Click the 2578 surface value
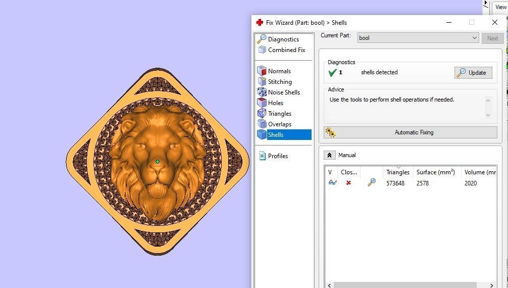The image size is (508, 288). 423,183
